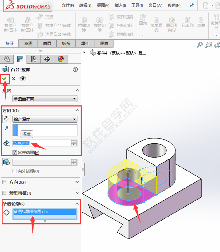This screenshot has width=220, height=252.
Task: Open the 窗口(W) menu
Action: click(155, 6)
